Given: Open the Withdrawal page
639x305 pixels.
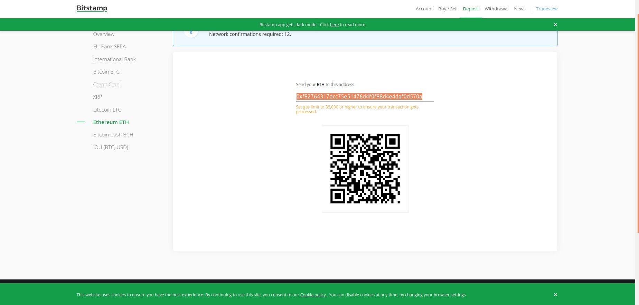Looking at the screenshot, I should click(496, 9).
